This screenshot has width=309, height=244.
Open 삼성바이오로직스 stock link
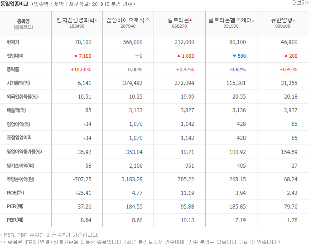[x=128, y=20]
